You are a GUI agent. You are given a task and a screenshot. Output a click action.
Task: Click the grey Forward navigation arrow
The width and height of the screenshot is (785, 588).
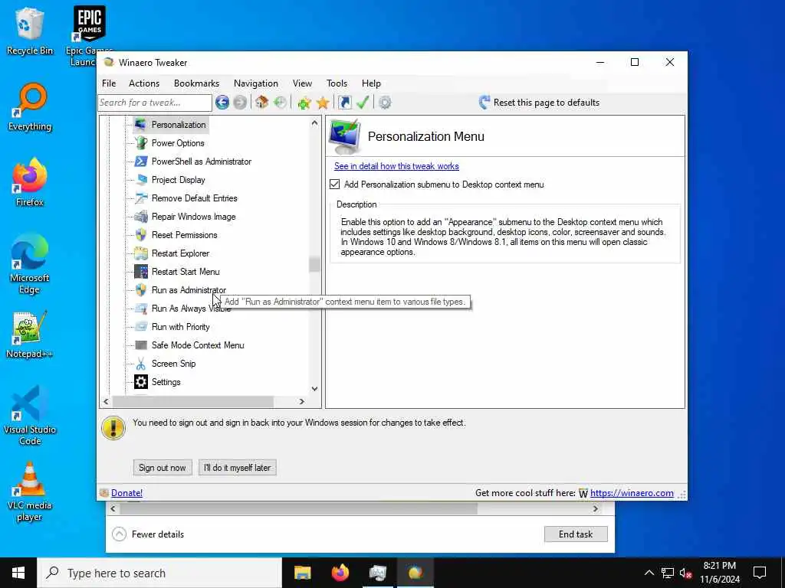(240, 103)
